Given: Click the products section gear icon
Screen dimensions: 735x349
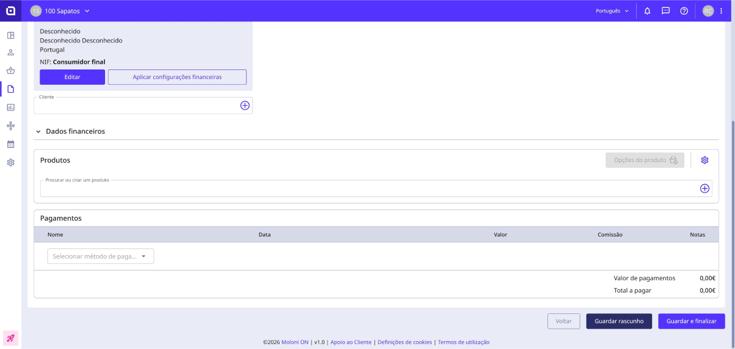Looking at the screenshot, I should point(704,160).
